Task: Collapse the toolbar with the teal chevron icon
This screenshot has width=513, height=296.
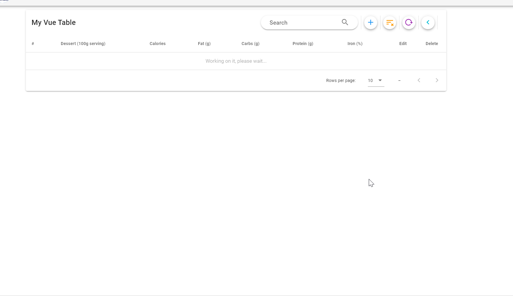Action: click(x=428, y=23)
